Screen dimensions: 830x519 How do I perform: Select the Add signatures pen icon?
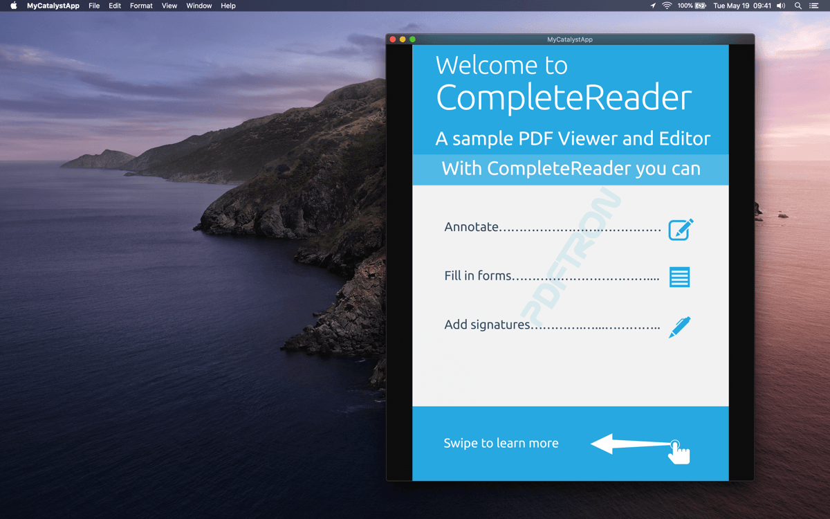pos(679,327)
